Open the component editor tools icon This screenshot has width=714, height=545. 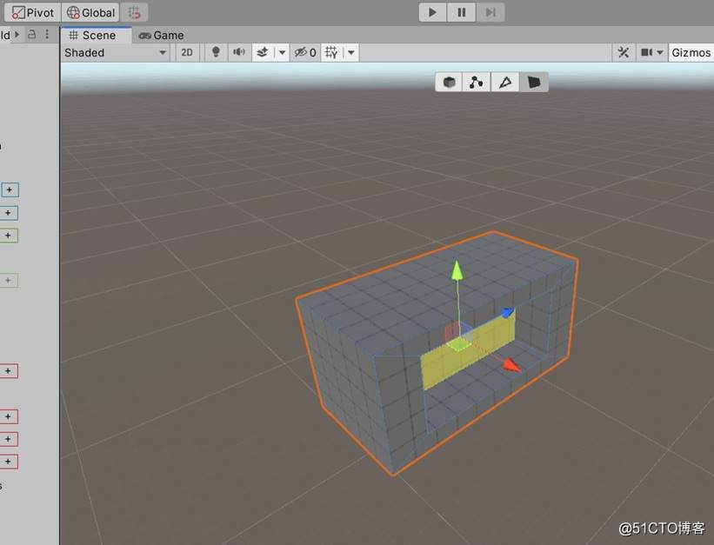(624, 53)
